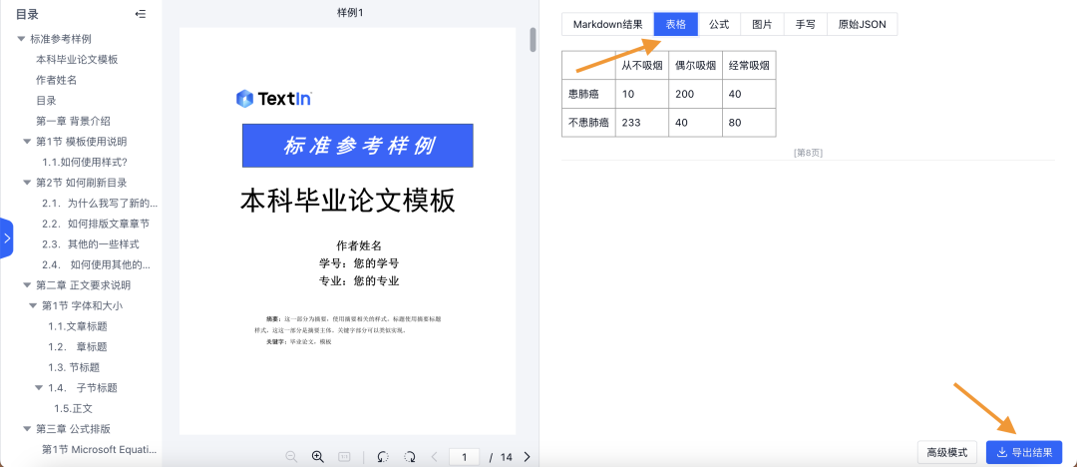Click the zoom in magnifier icon

pyautogui.click(x=317, y=457)
